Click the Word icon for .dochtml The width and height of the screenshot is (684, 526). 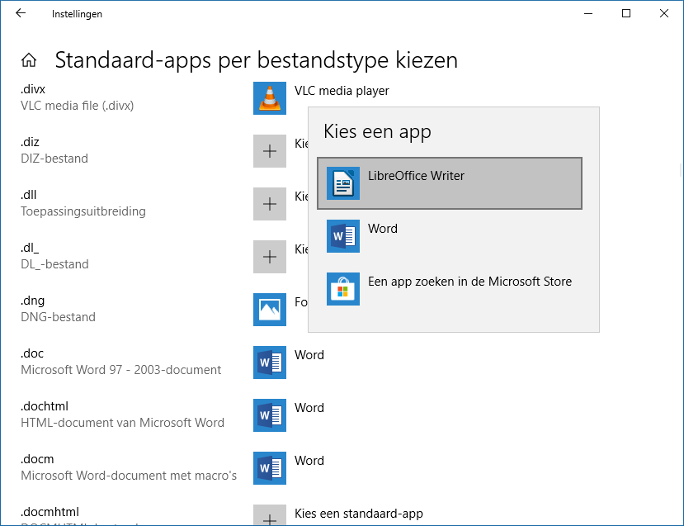(270, 415)
